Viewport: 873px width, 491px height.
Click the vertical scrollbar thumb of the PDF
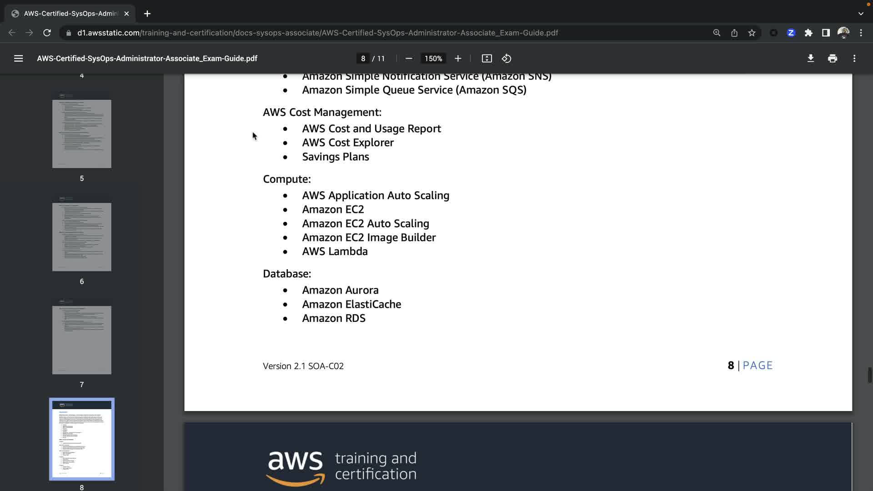pos(870,375)
